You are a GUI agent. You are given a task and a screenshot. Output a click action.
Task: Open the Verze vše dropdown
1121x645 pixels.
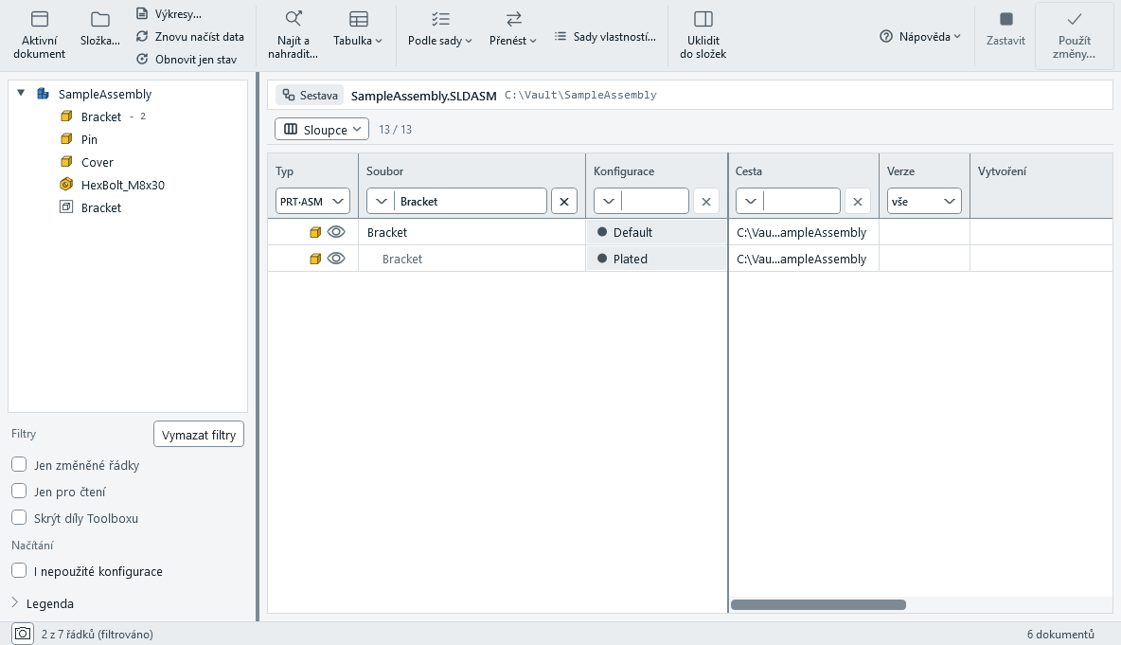[x=924, y=201]
